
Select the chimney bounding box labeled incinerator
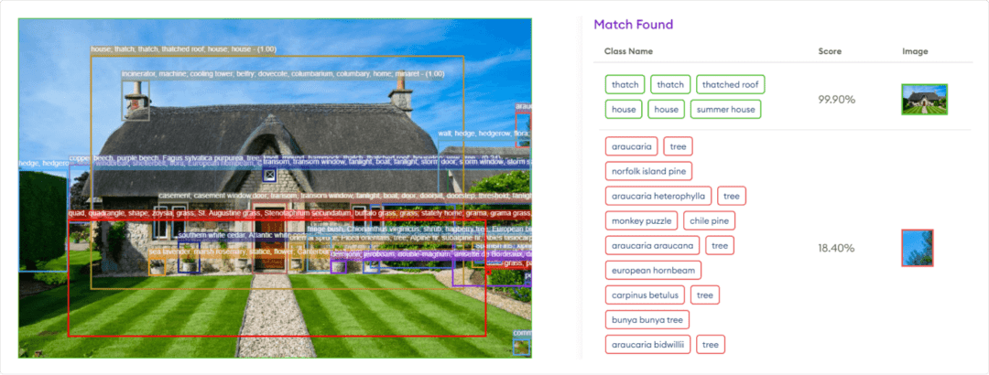[136, 100]
